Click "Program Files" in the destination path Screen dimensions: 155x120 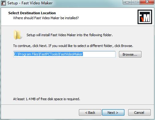point(28,54)
